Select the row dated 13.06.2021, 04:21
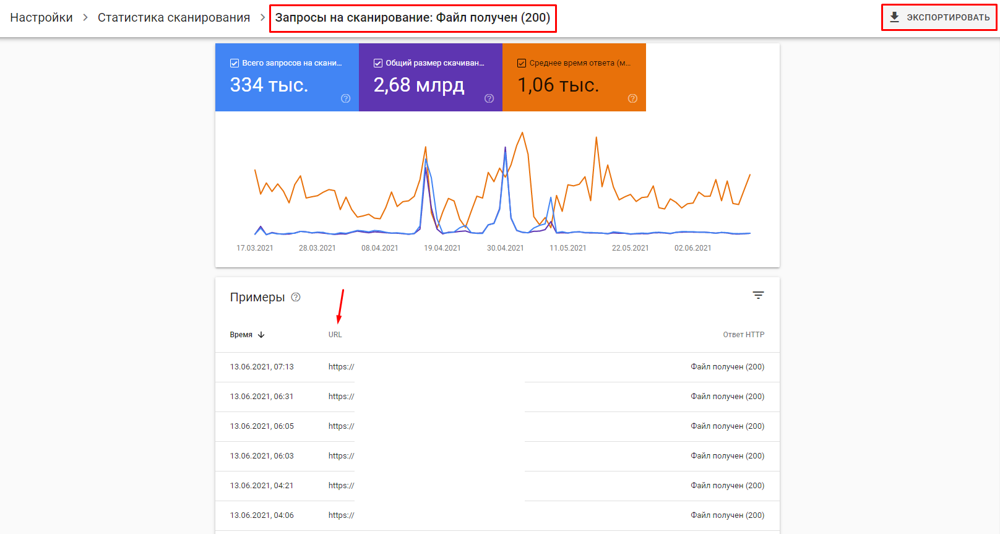This screenshot has width=1000, height=534. 262,486
